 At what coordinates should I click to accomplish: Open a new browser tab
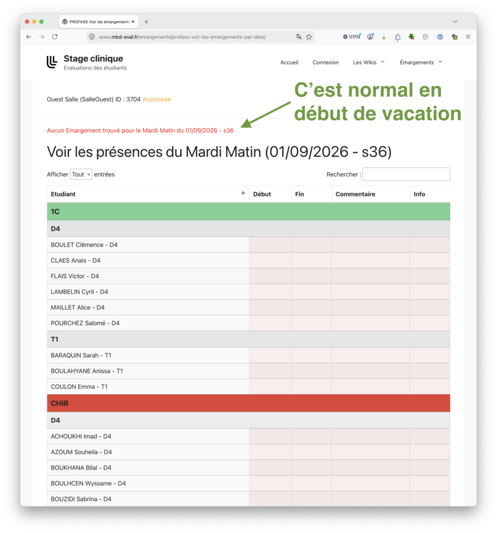[147, 22]
